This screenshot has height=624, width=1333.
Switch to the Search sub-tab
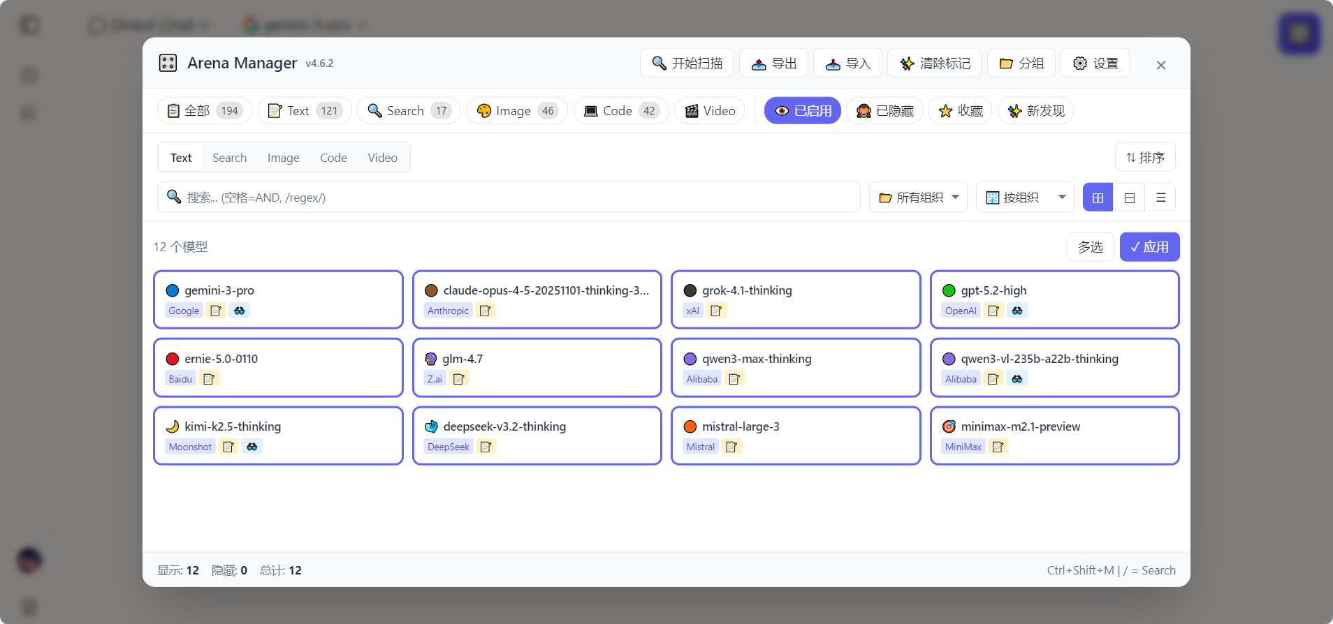229,158
